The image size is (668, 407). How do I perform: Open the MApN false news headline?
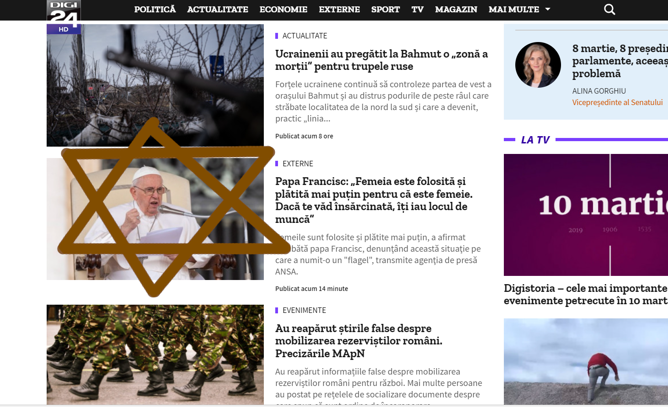tap(359, 341)
